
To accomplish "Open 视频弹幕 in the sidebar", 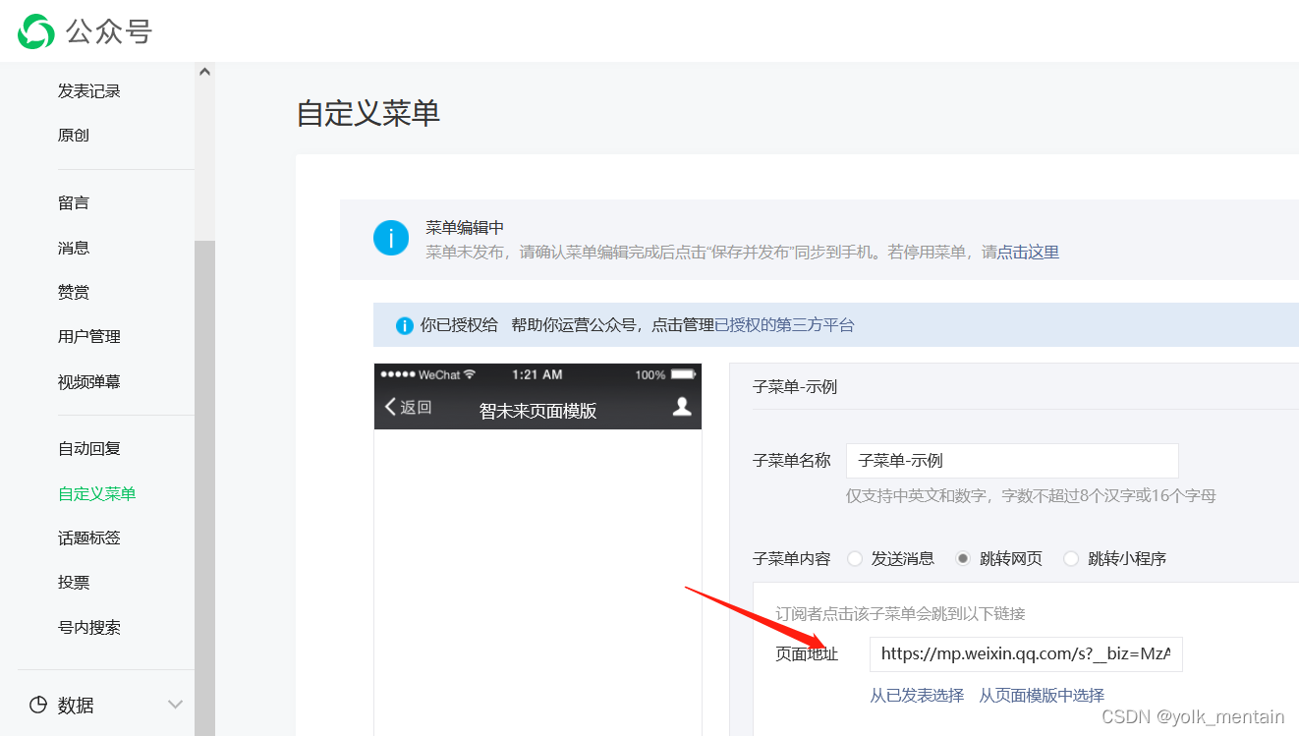I will tap(89, 381).
